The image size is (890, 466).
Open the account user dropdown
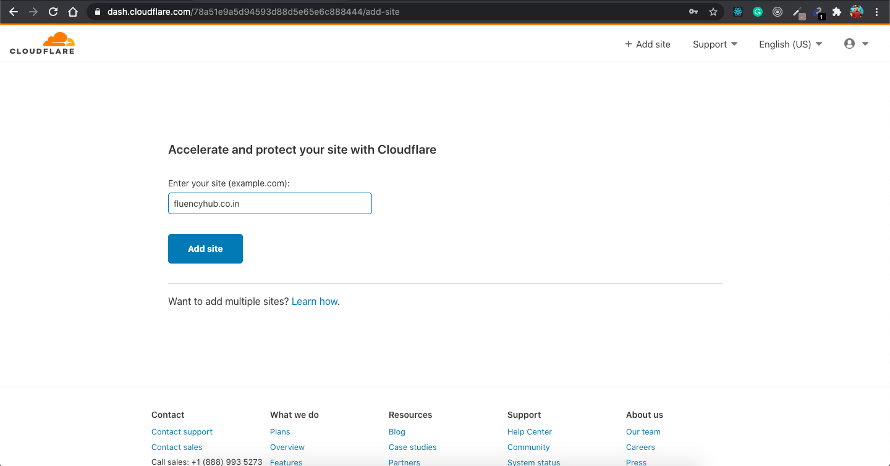[x=857, y=44]
